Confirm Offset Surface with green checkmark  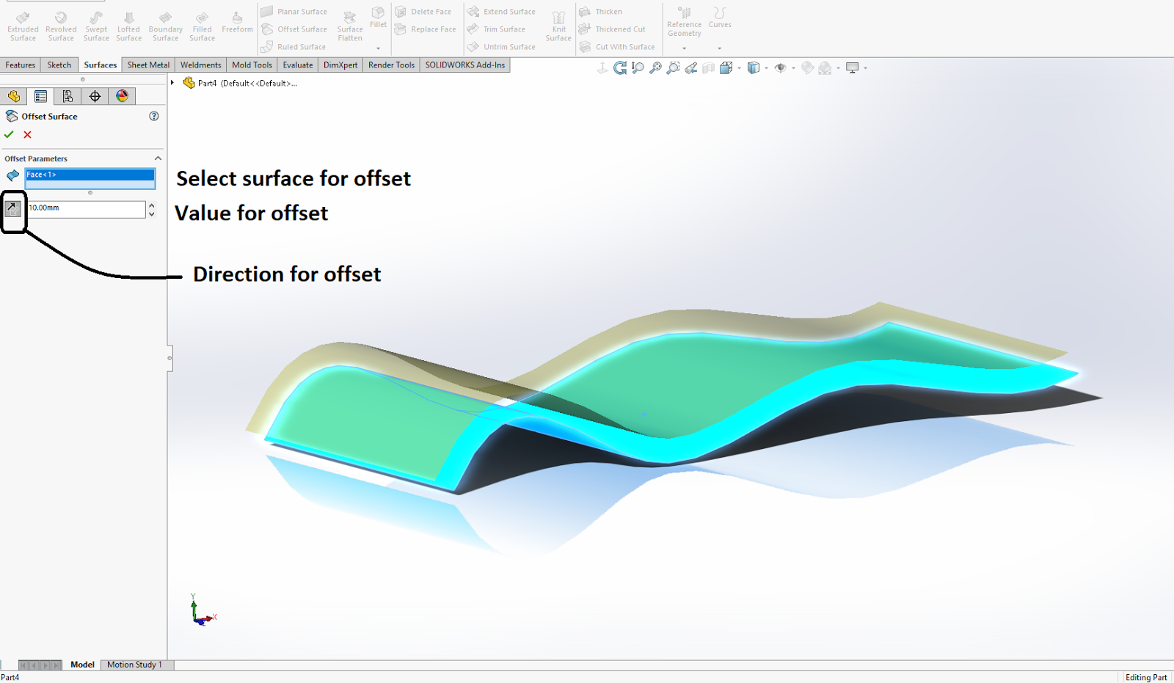[9, 134]
